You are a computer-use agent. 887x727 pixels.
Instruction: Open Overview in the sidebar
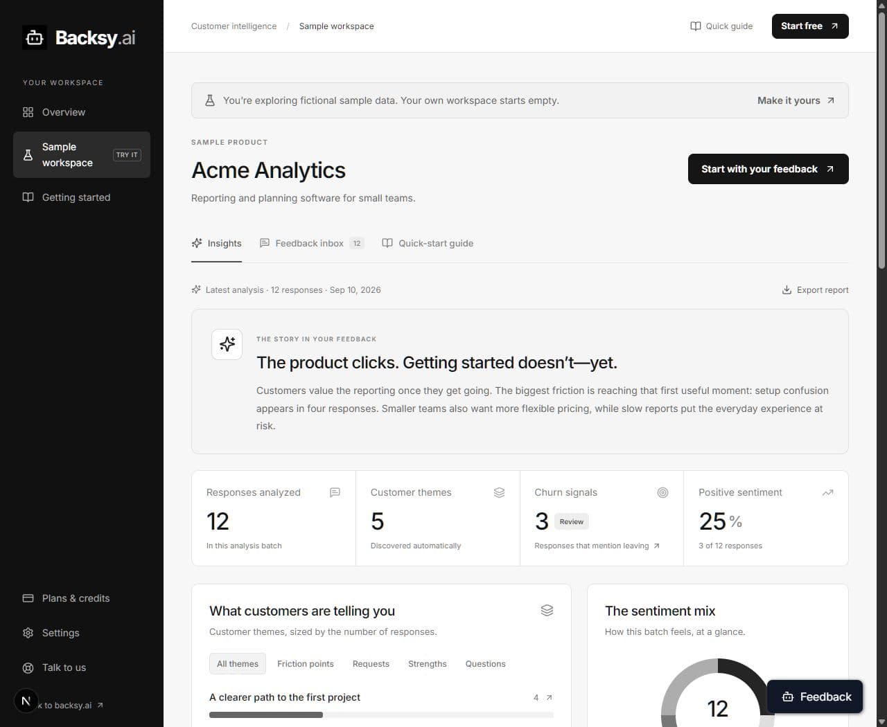pyautogui.click(x=82, y=112)
